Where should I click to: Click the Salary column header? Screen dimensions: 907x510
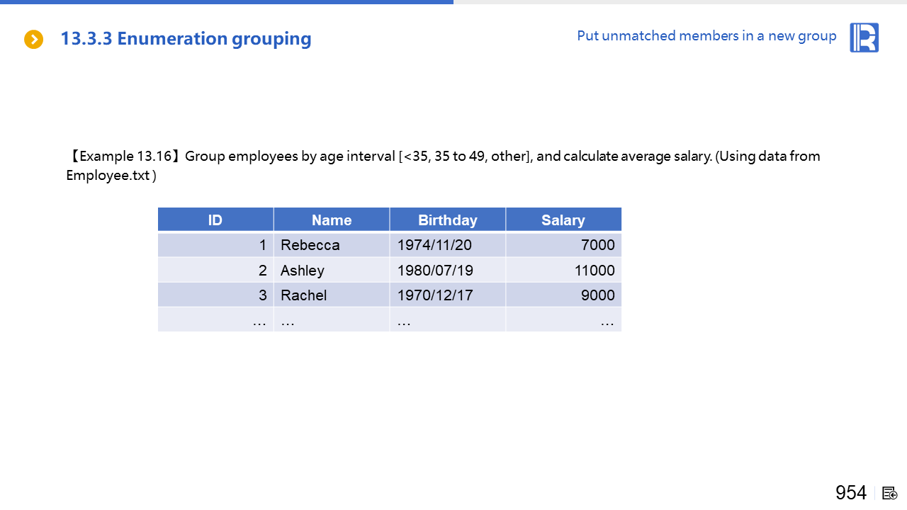(x=563, y=220)
